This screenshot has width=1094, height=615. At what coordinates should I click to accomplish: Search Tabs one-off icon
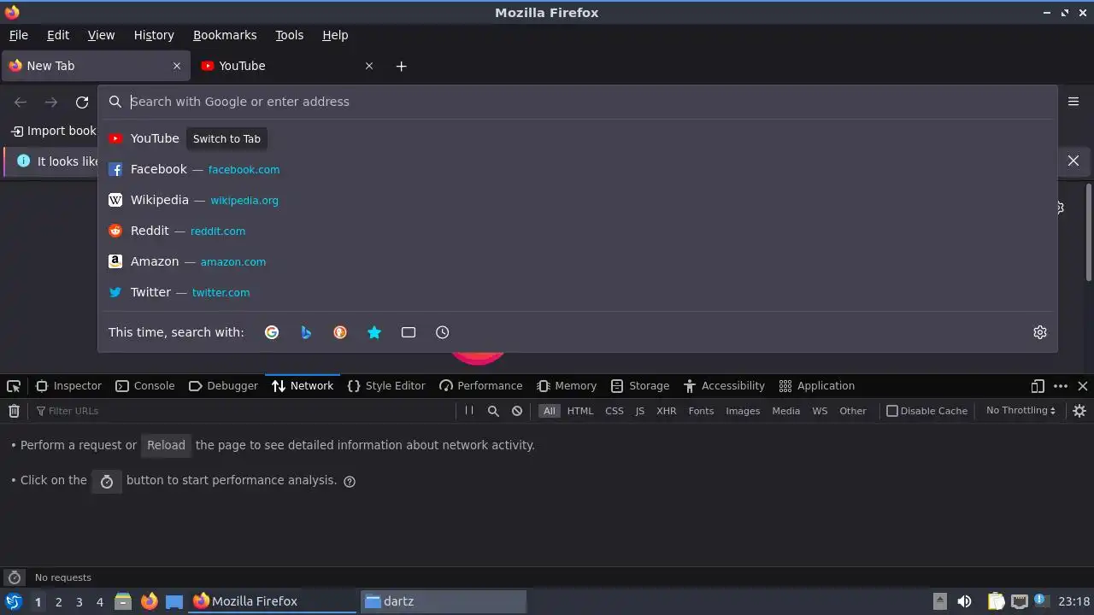409,332
